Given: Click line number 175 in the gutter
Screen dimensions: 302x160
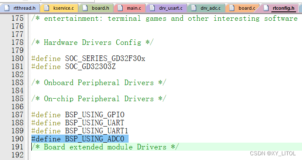Looking at the screenshot, I should [17, 18].
